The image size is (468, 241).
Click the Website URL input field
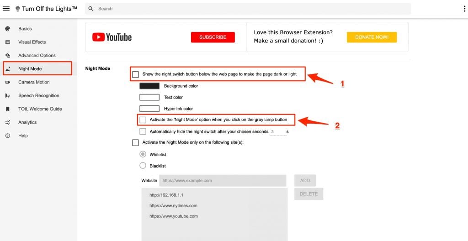pyautogui.click(x=223, y=180)
